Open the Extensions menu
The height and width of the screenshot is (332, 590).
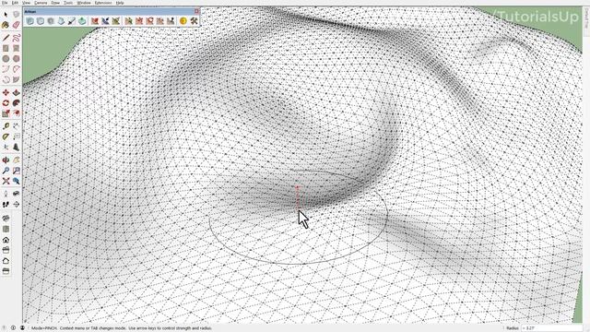[103, 3]
